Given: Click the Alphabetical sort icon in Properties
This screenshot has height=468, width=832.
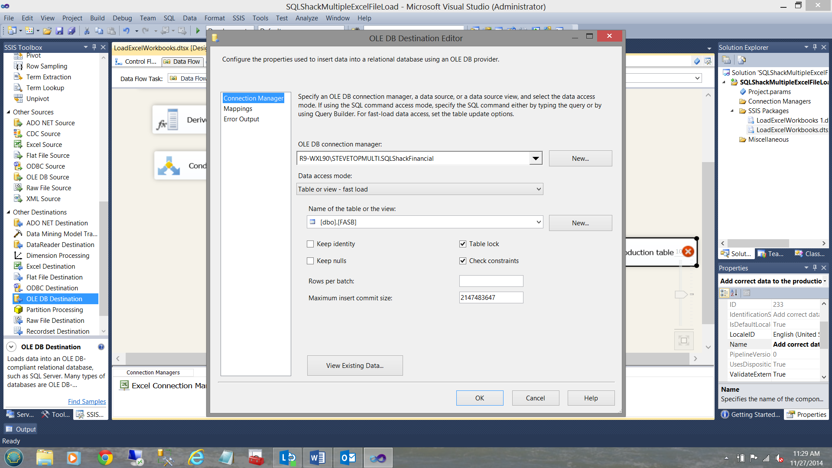Looking at the screenshot, I should (x=734, y=293).
